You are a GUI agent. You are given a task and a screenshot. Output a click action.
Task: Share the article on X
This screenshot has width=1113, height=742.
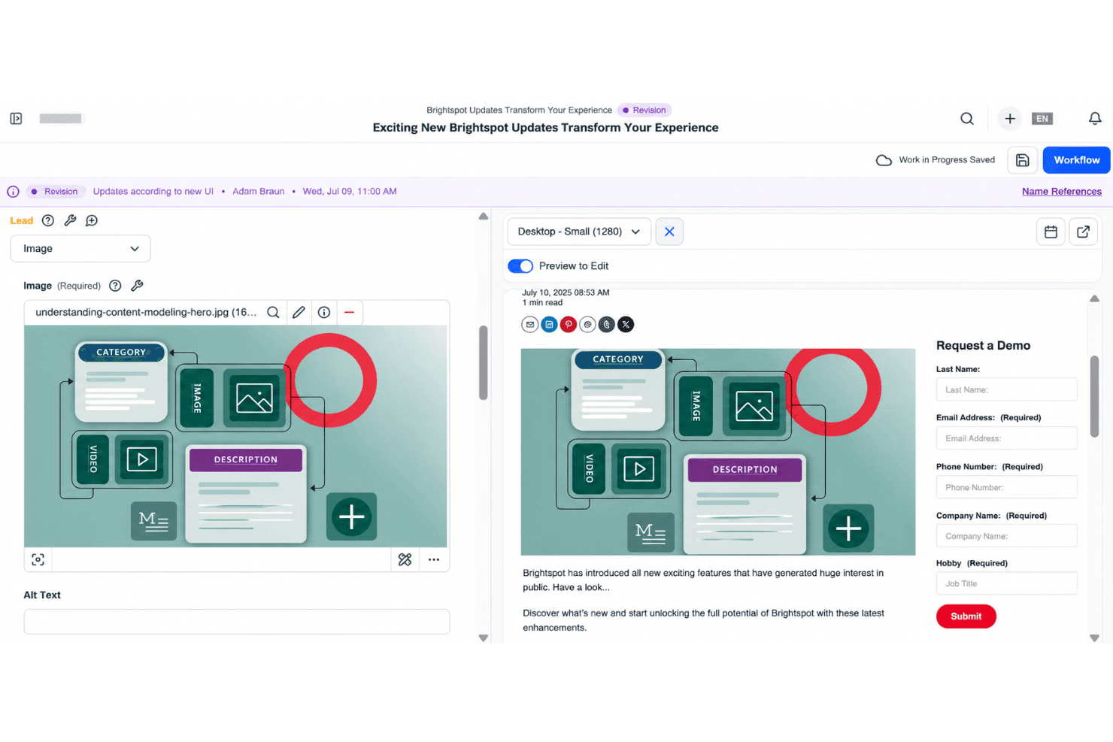[626, 325]
